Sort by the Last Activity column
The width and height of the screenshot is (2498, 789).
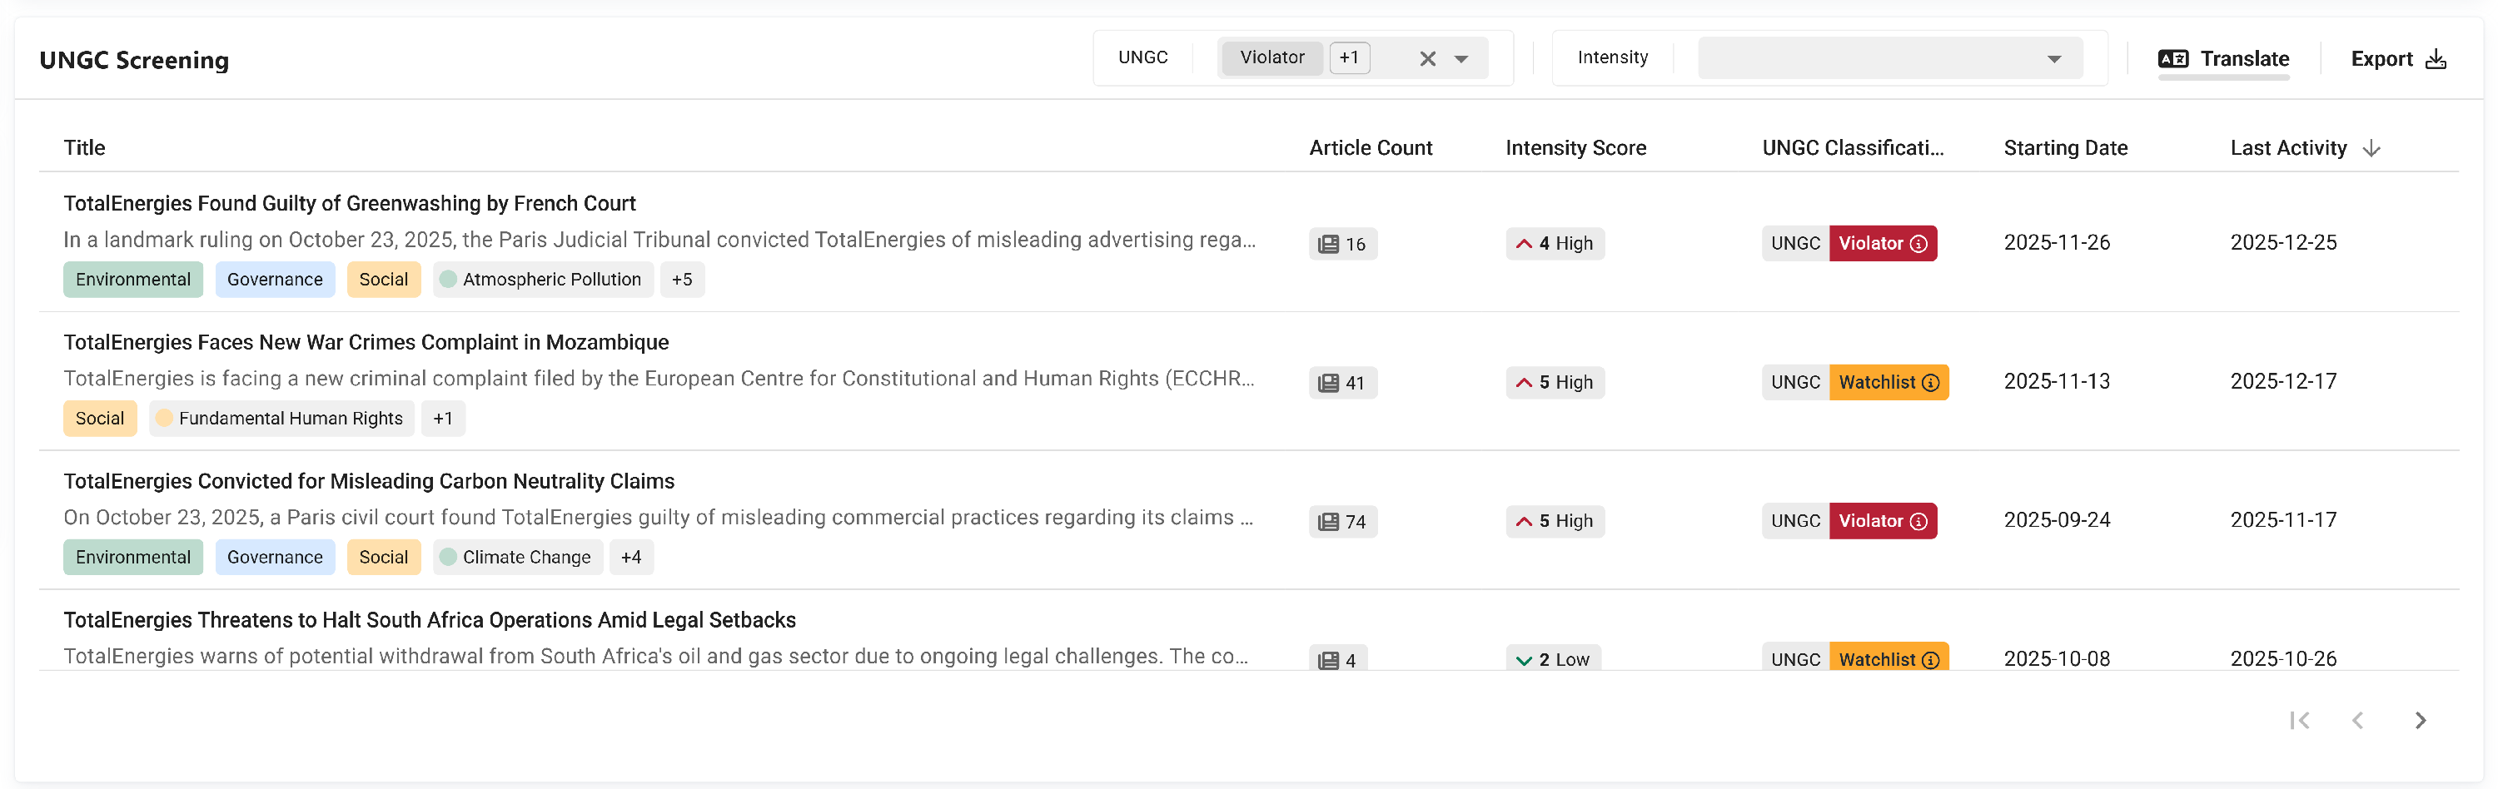tap(2287, 147)
